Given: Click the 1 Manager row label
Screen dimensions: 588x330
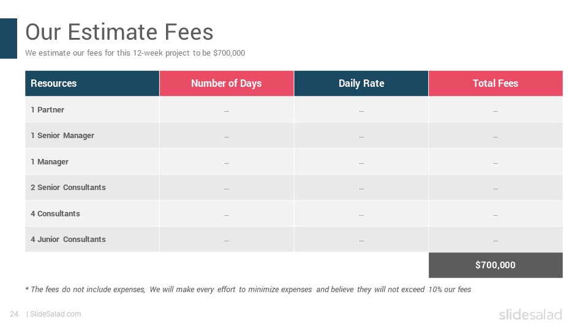Looking at the screenshot, I should 50,161.
